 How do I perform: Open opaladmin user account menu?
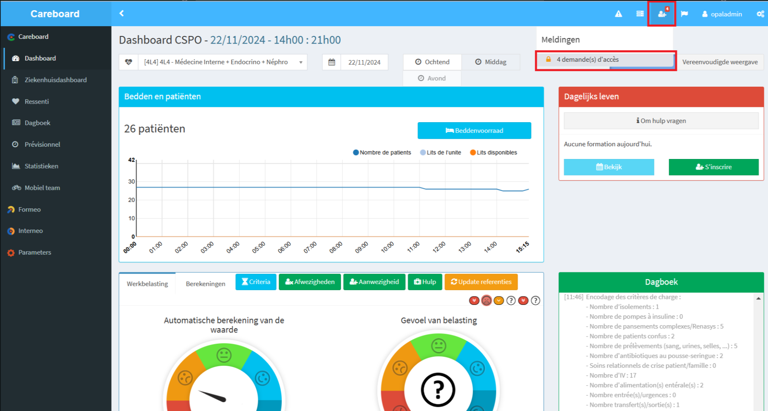(x=722, y=14)
